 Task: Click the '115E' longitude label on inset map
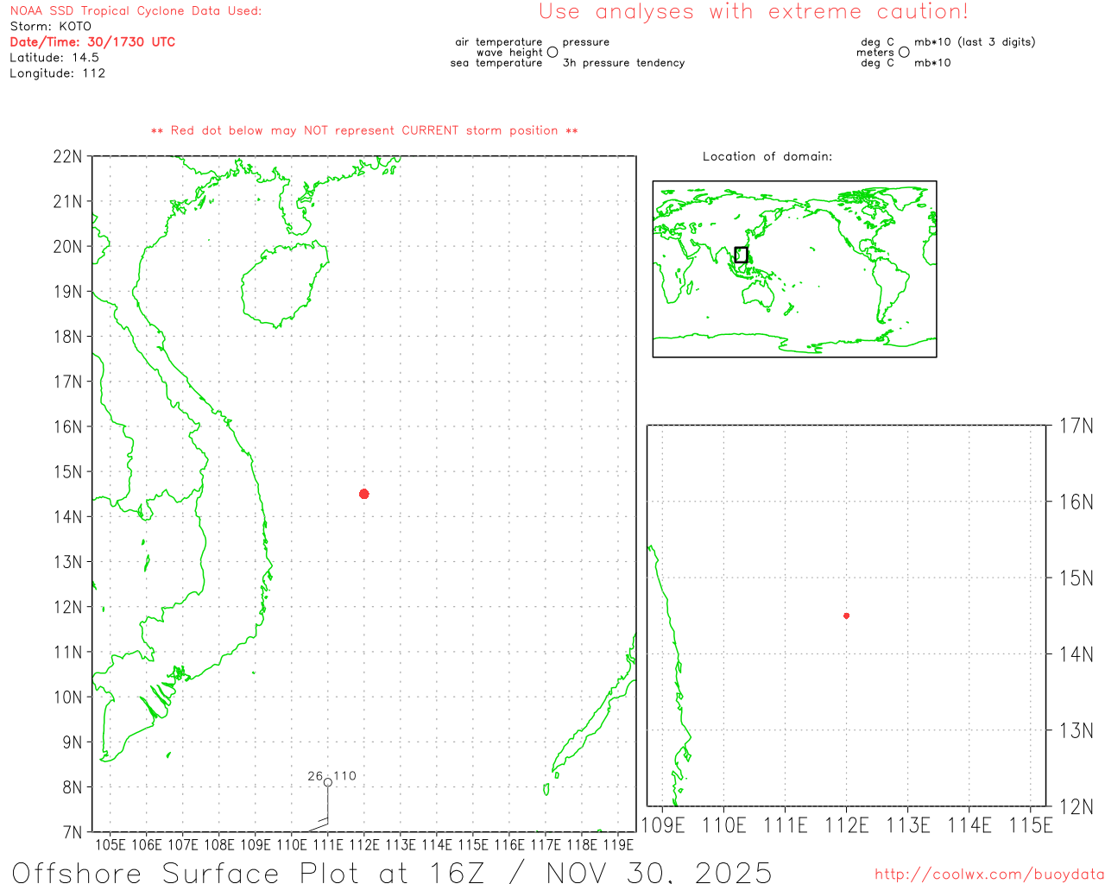(x=1031, y=825)
